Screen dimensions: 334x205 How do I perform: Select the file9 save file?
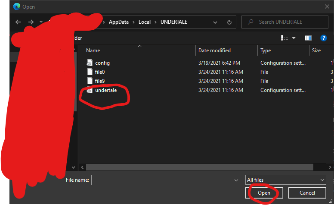tap(100, 81)
